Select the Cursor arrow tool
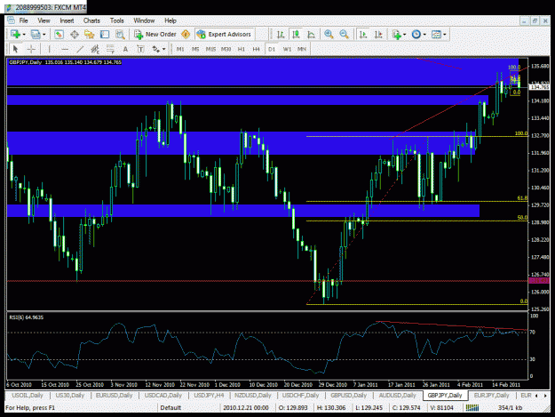The image size is (555, 417). click(x=15, y=49)
